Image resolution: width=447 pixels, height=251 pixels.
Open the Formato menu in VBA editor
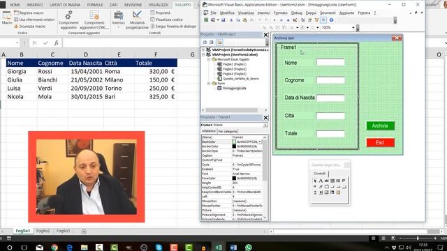281,13
